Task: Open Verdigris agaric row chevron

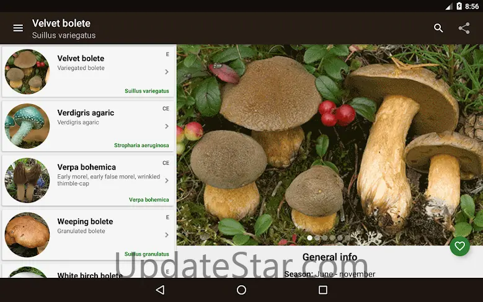Action: coord(167,127)
